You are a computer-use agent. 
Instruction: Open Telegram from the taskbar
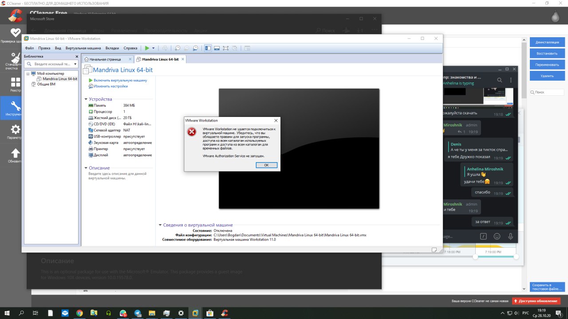tap(137, 313)
